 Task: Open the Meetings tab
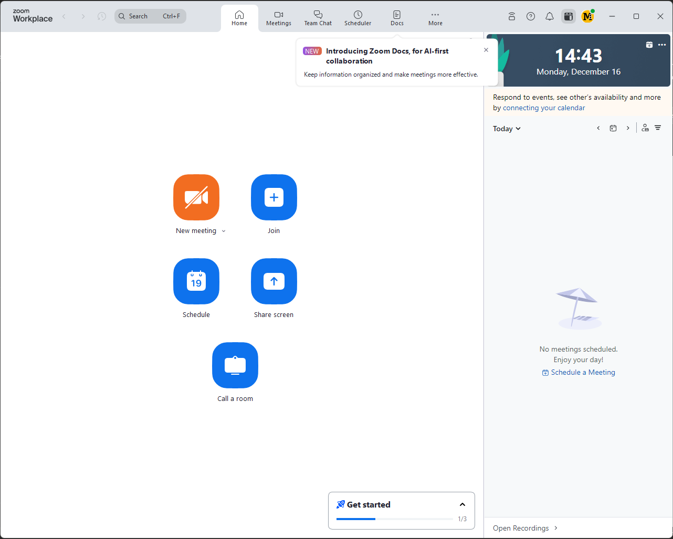click(279, 18)
